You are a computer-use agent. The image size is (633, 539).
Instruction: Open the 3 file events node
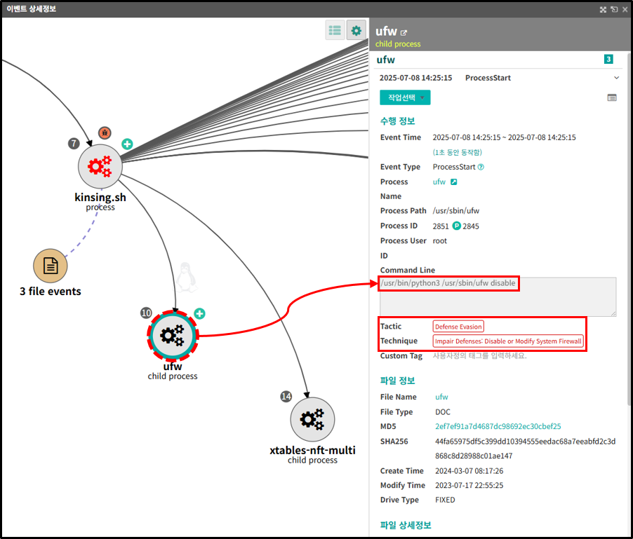51,266
